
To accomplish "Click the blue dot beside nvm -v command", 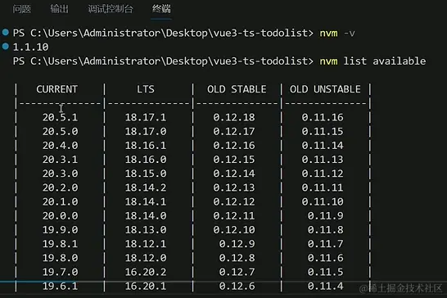I will click(x=6, y=32).
